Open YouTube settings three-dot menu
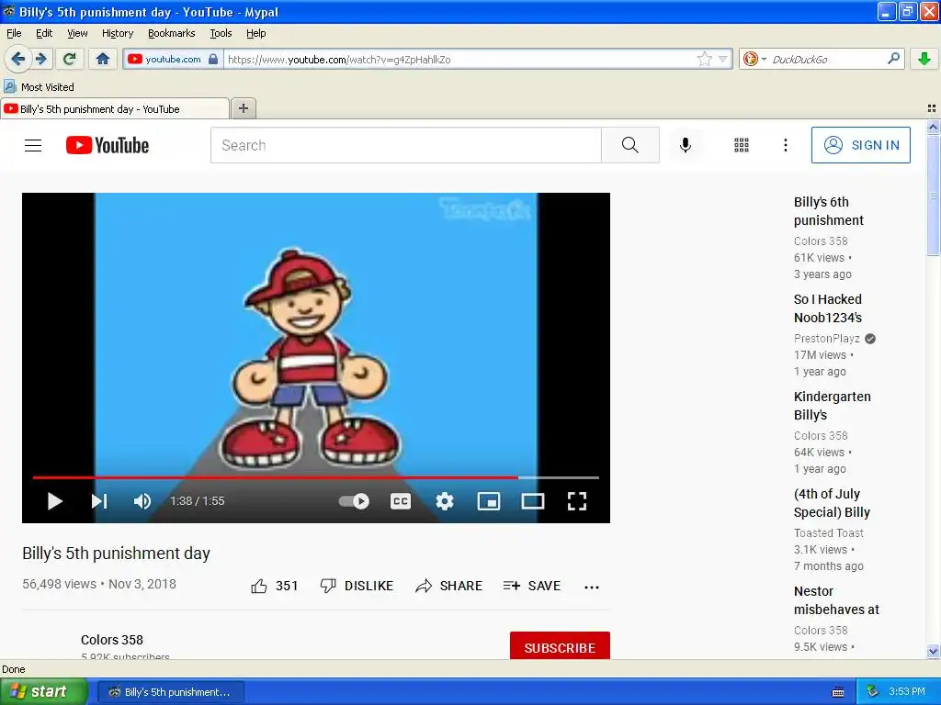The height and width of the screenshot is (705, 941). tap(785, 145)
